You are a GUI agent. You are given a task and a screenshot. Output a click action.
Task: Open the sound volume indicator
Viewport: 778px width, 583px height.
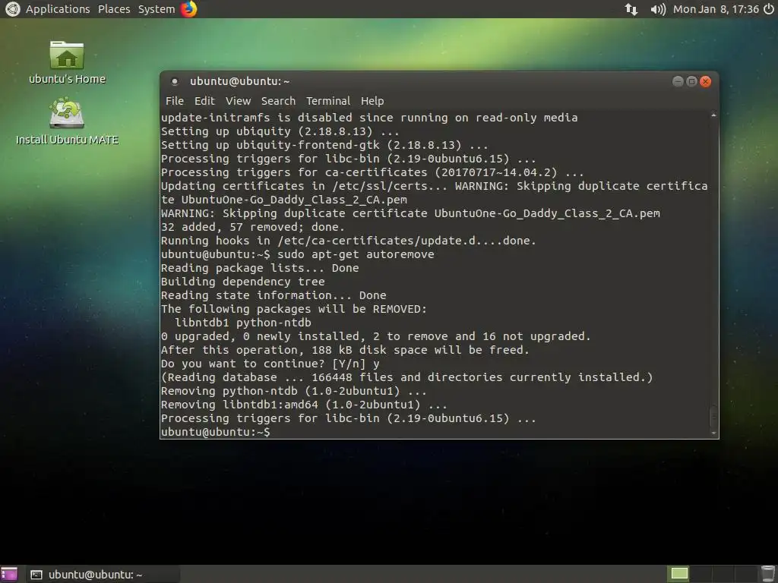(x=657, y=9)
